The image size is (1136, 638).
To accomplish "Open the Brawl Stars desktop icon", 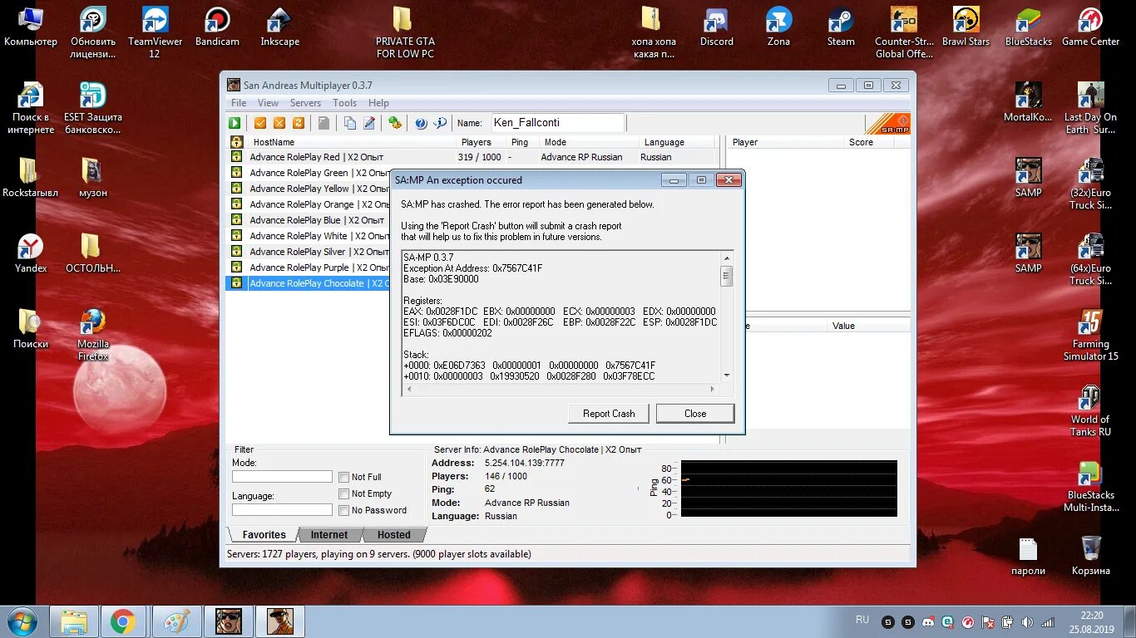I will click(x=966, y=26).
